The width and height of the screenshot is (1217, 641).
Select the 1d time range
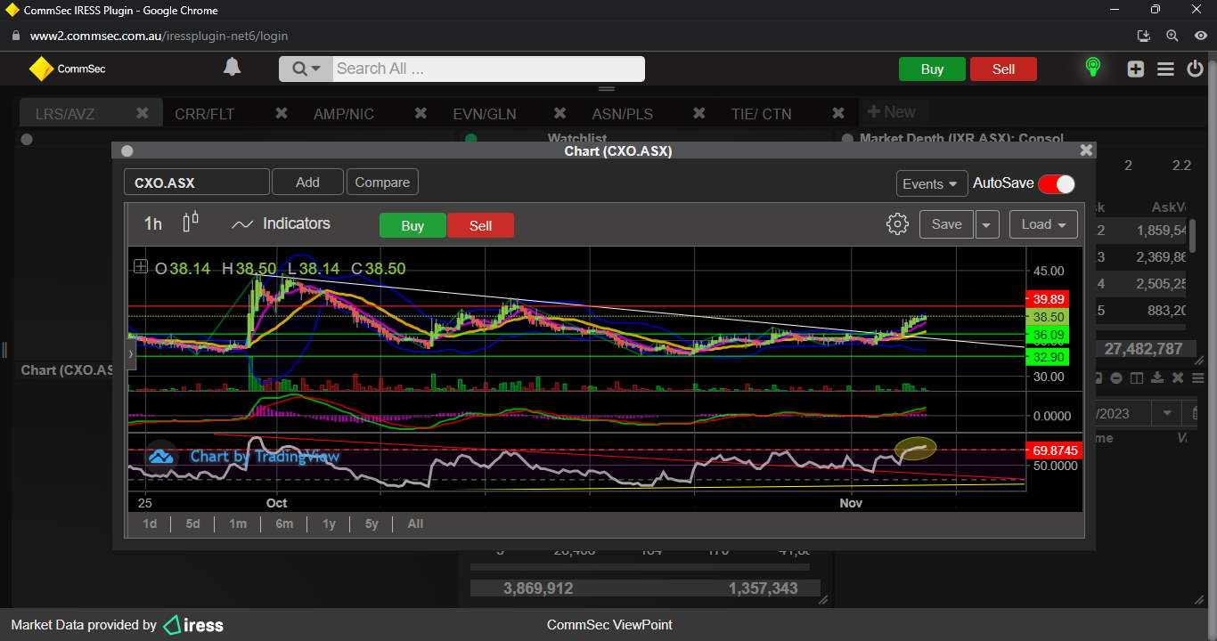pyautogui.click(x=150, y=523)
